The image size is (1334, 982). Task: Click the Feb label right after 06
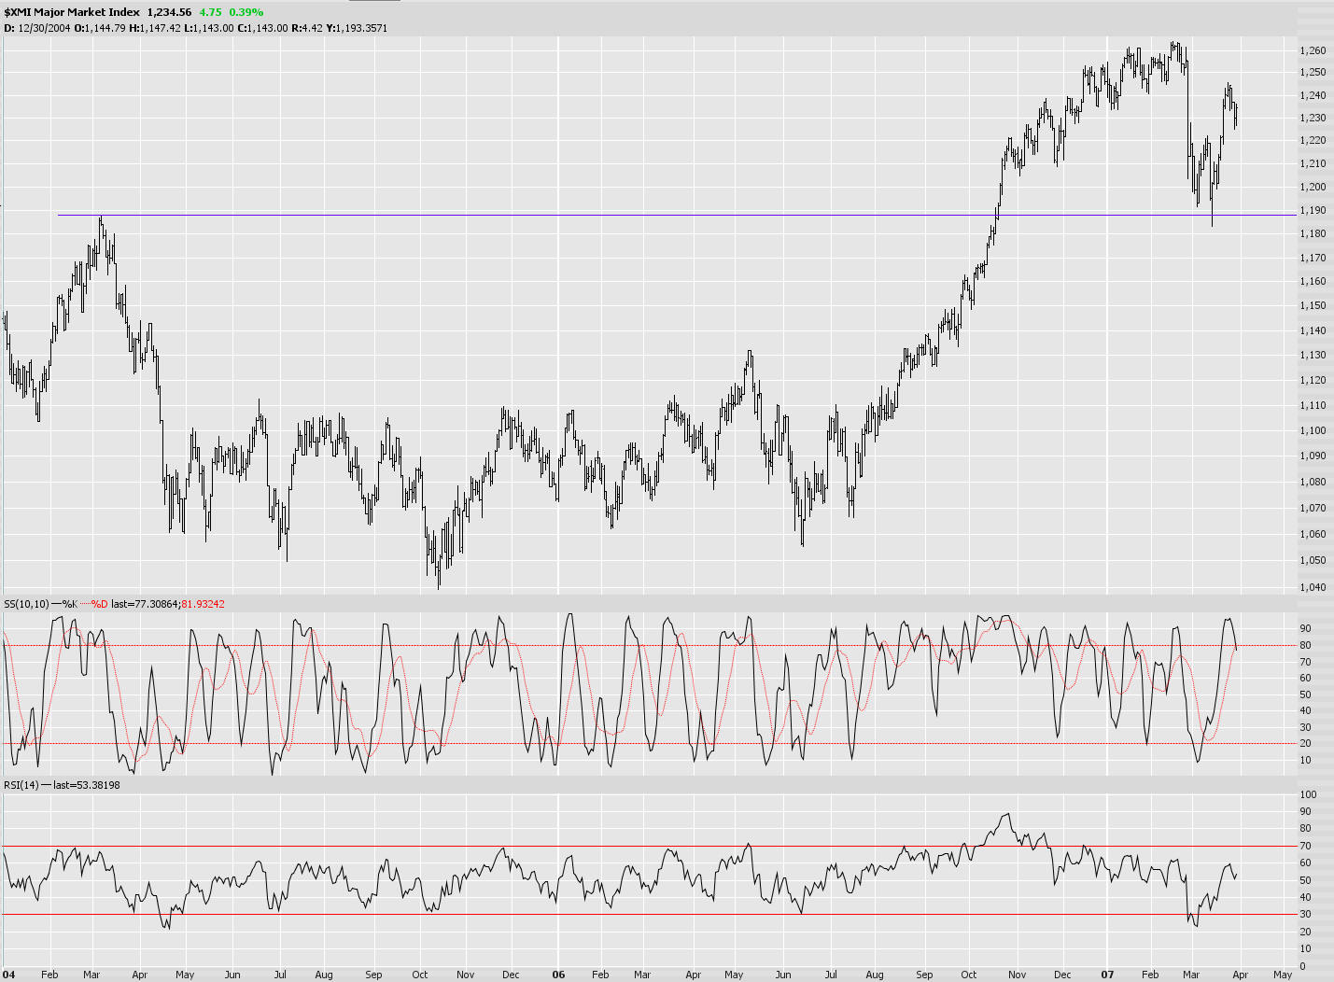pyautogui.click(x=600, y=975)
